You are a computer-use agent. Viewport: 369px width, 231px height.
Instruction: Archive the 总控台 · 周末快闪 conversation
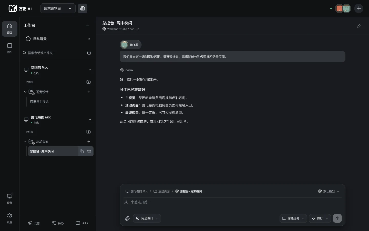coord(89,151)
